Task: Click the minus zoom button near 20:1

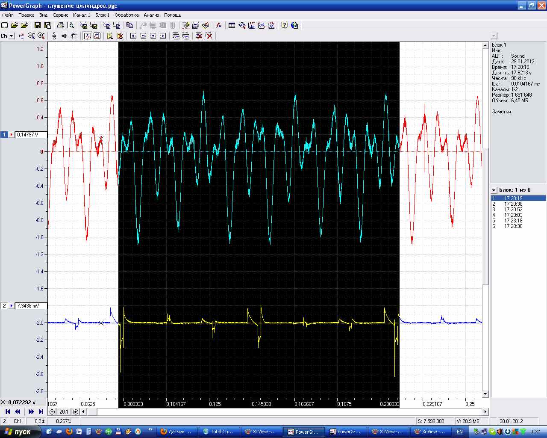Action: tap(52, 412)
